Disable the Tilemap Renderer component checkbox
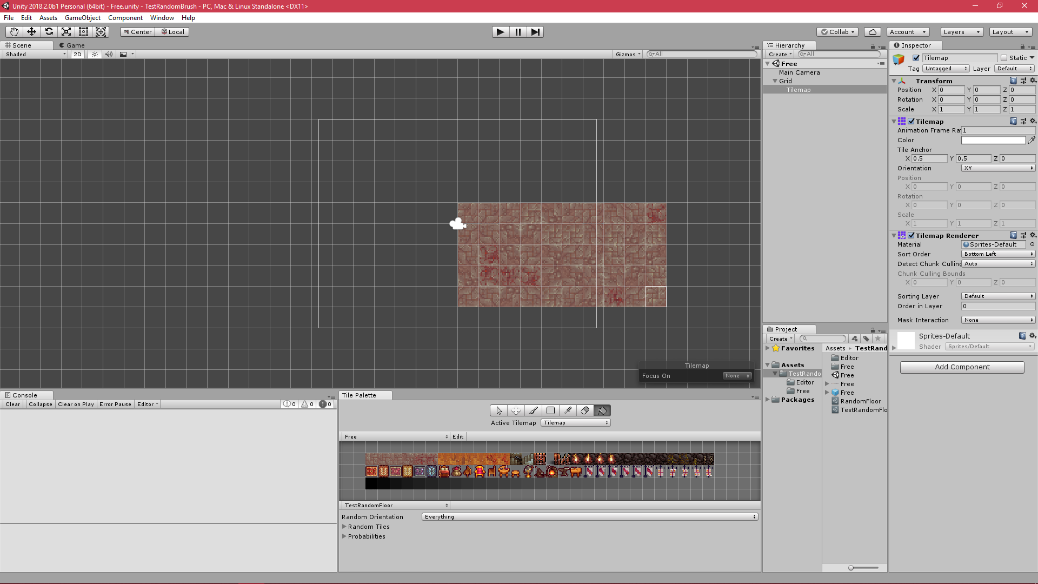Image resolution: width=1038 pixels, height=584 pixels. click(911, 236)
